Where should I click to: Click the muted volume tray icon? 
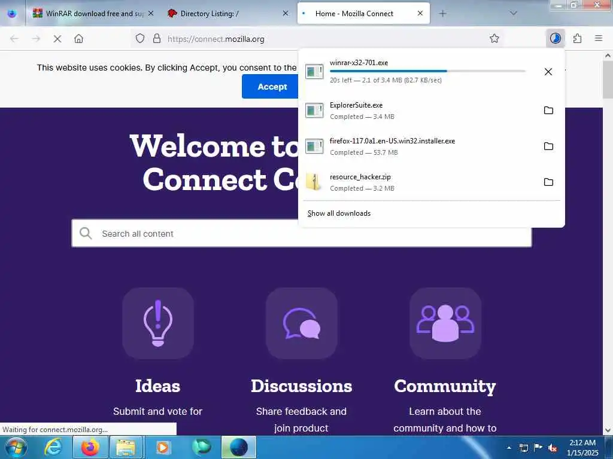(552, 448)
